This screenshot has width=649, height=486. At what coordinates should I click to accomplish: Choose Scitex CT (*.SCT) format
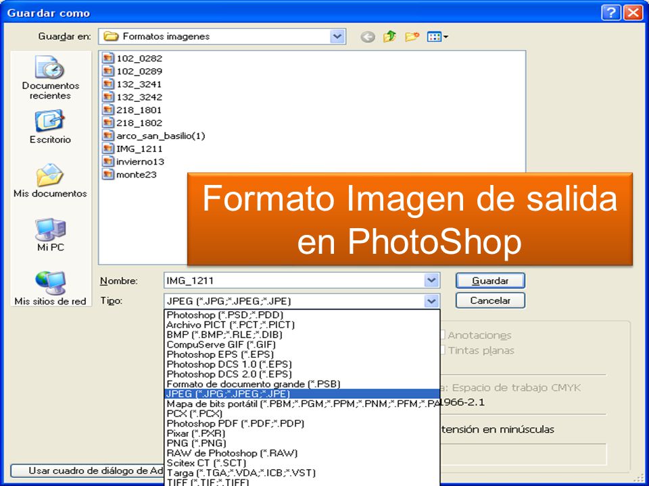(x=302, y=463)
